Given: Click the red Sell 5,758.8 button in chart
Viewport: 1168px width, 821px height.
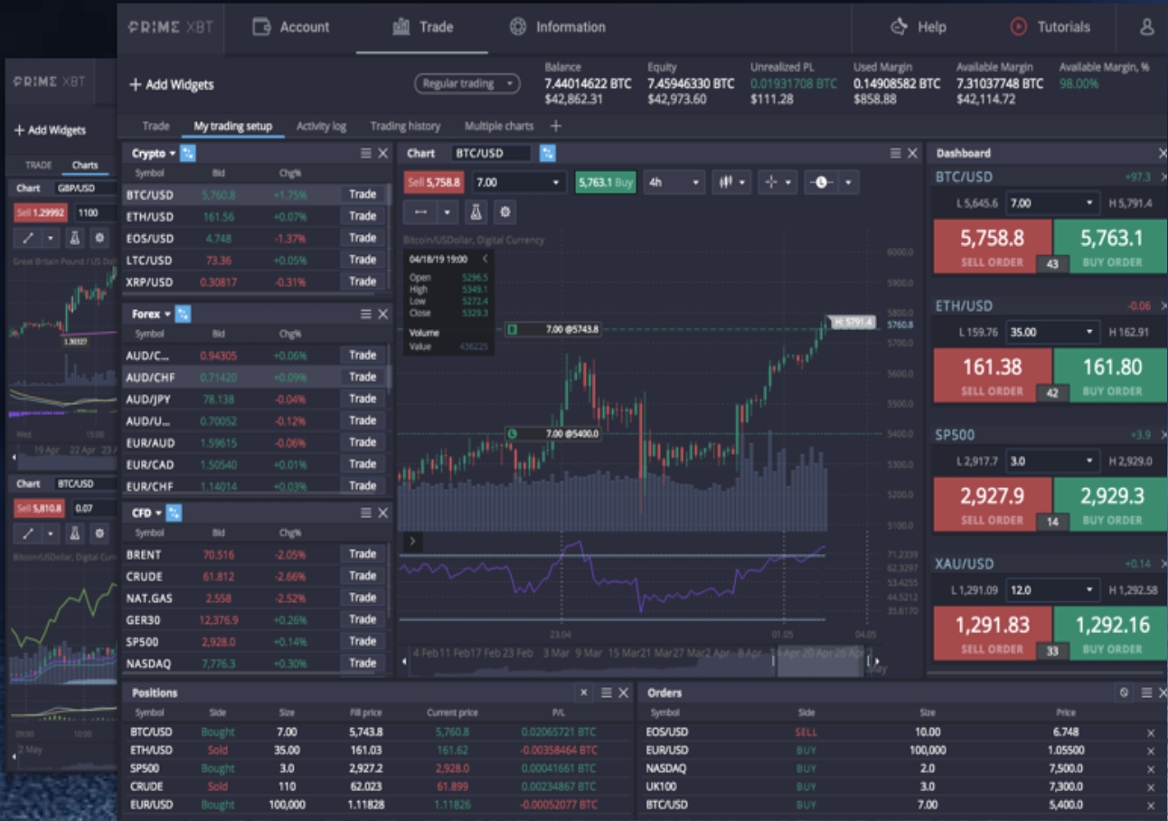Looking at the screenshot, I should coord(434,182).
